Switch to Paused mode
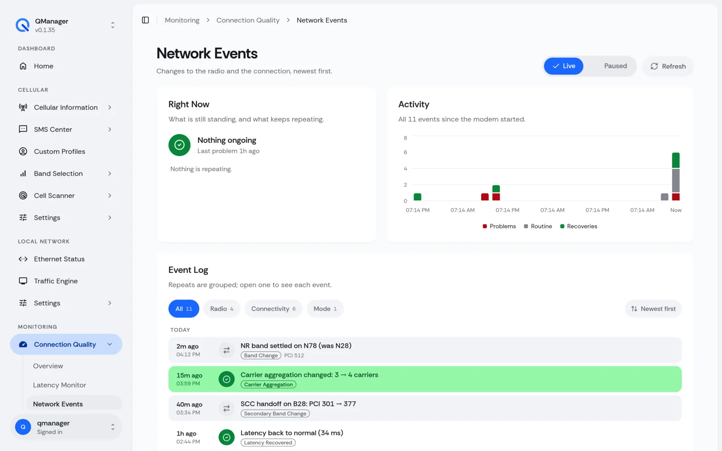 616,66
